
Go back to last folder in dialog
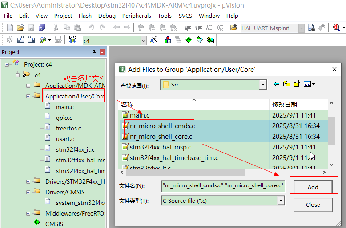coord(277,84)
